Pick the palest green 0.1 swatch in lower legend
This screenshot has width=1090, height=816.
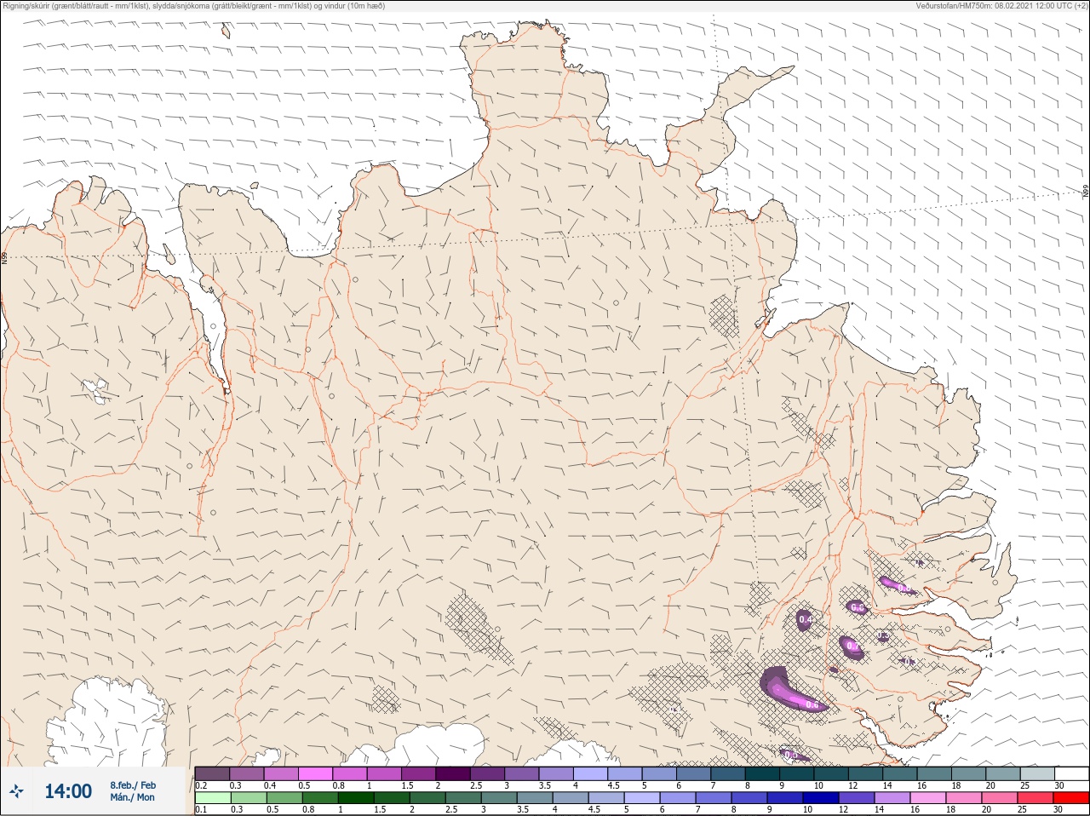pos(212,798)
